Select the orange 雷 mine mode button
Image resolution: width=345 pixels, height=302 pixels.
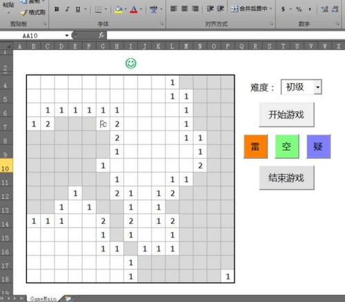255,147
